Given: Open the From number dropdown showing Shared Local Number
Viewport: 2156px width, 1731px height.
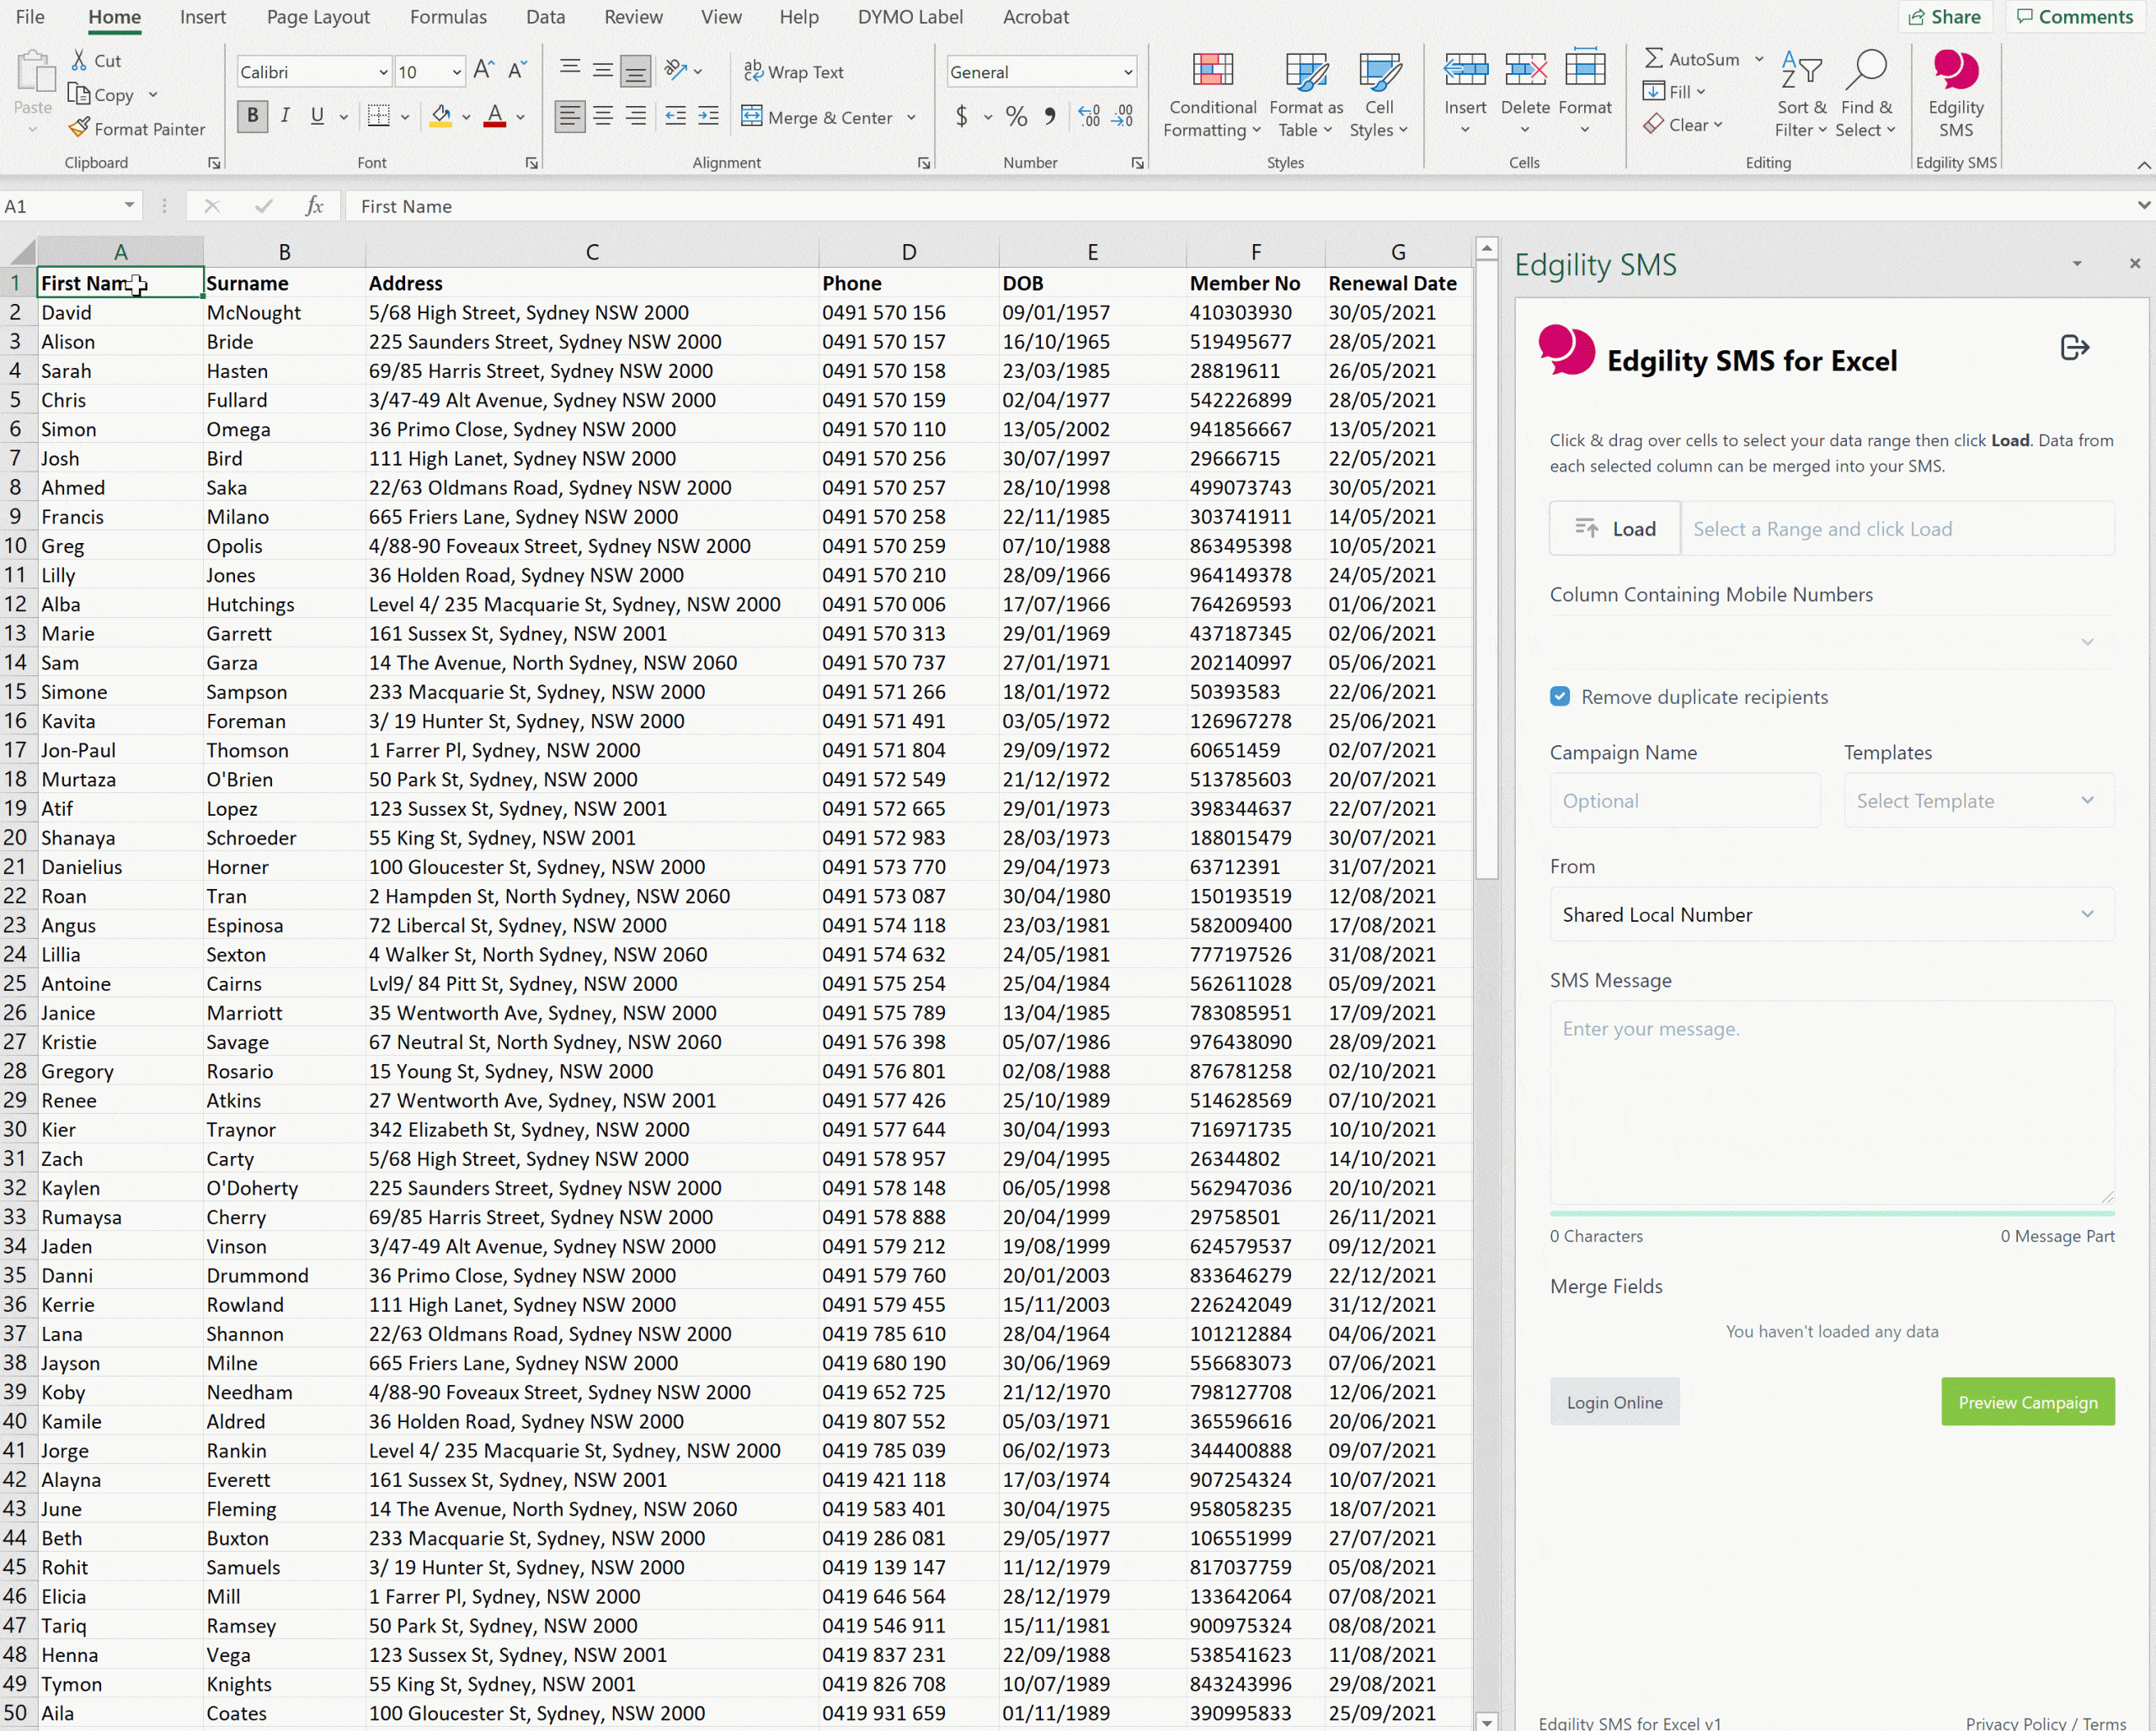Looking at the screenshot, I should [1831, 914].
